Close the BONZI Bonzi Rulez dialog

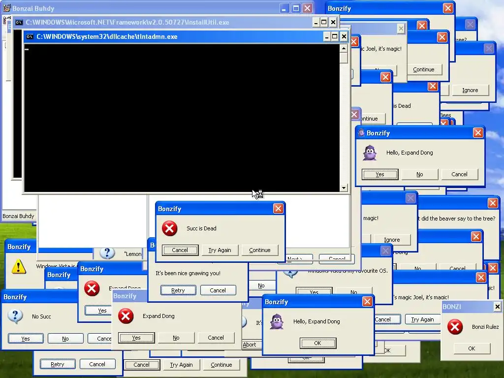[497, 307]
